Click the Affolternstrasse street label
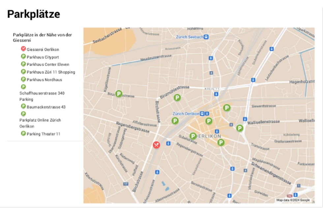Image resolution: width=323 pixels, height=215 pixels. [x=145, y=124]
